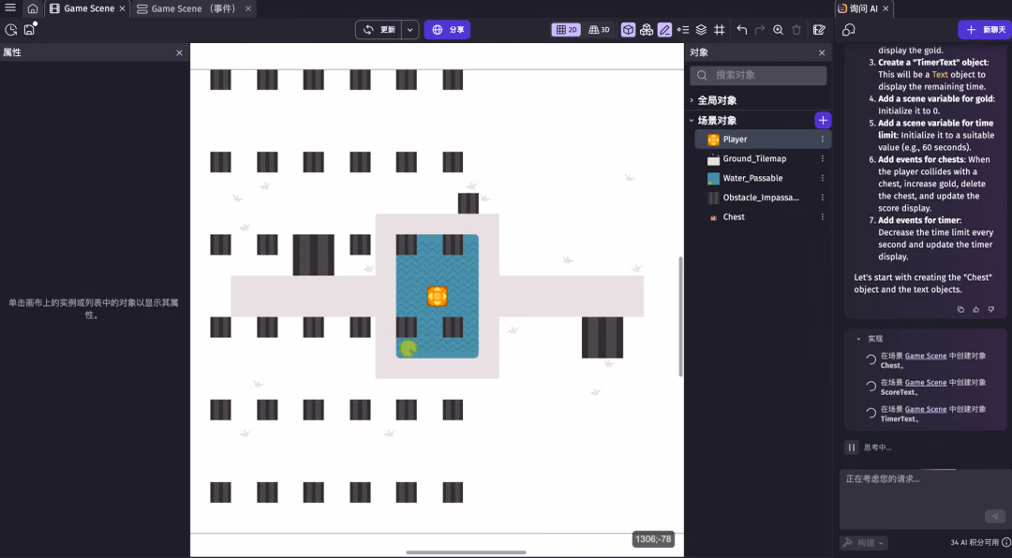Go to the home page tab

[x=32, y=9]
